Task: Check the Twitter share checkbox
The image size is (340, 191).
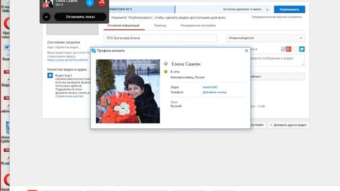Action: [296, 49]
